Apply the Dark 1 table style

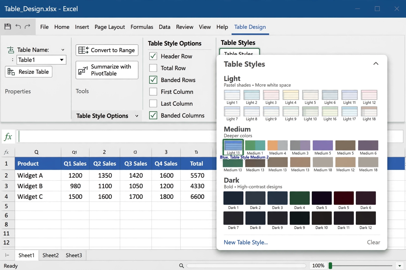[233, 198]
